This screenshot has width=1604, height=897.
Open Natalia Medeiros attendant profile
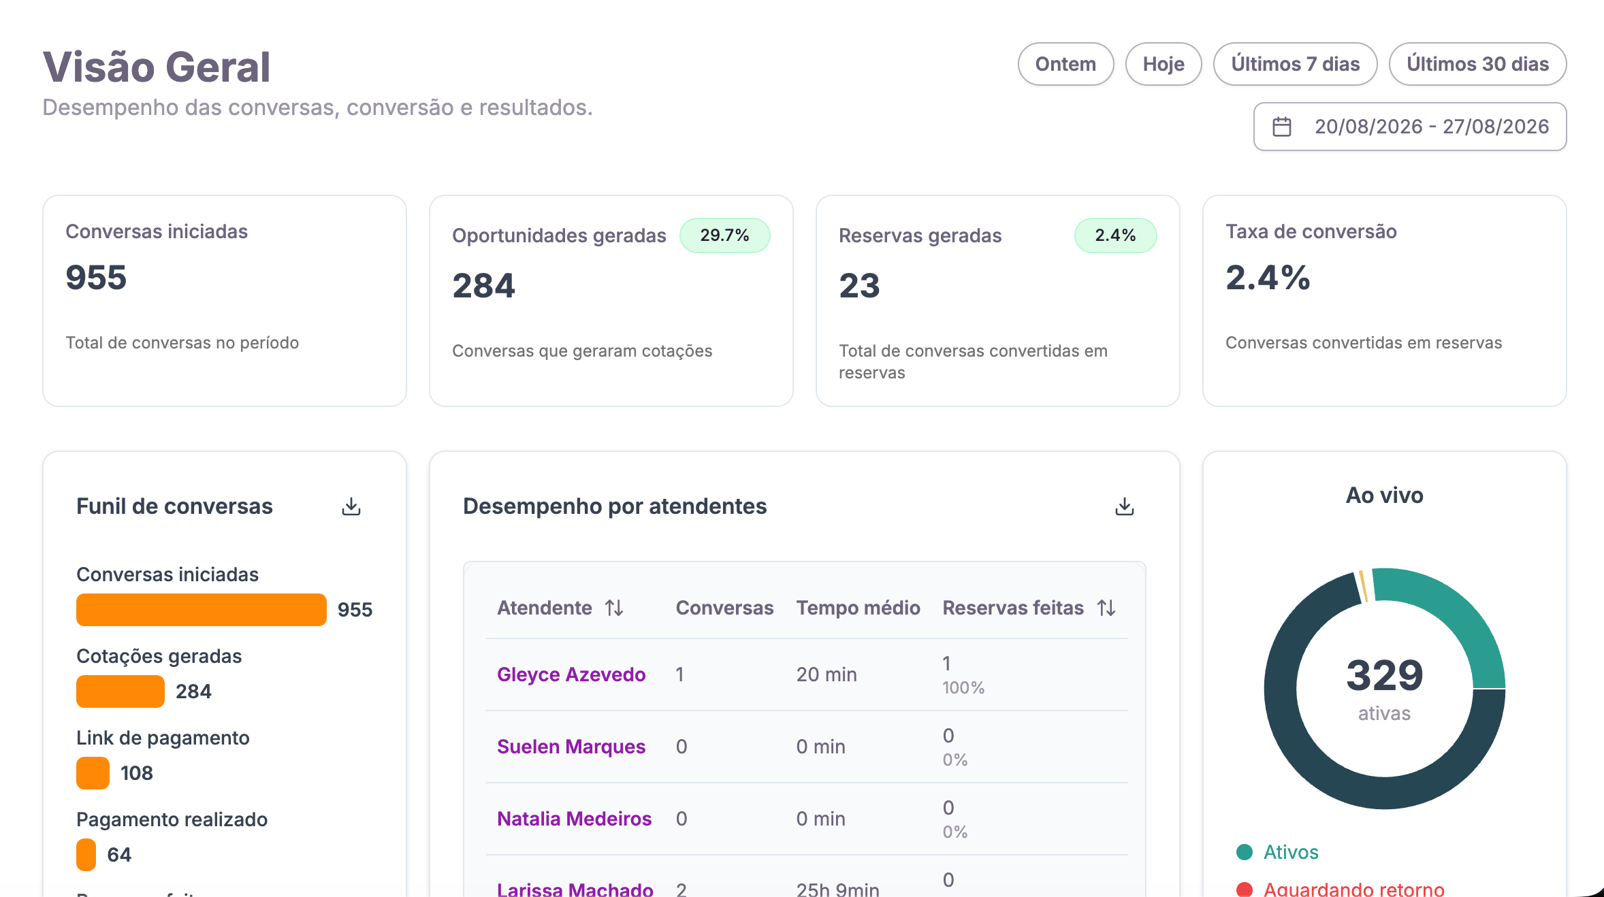coord(575,819)
